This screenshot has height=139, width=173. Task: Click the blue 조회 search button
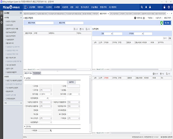coord(167,23)
